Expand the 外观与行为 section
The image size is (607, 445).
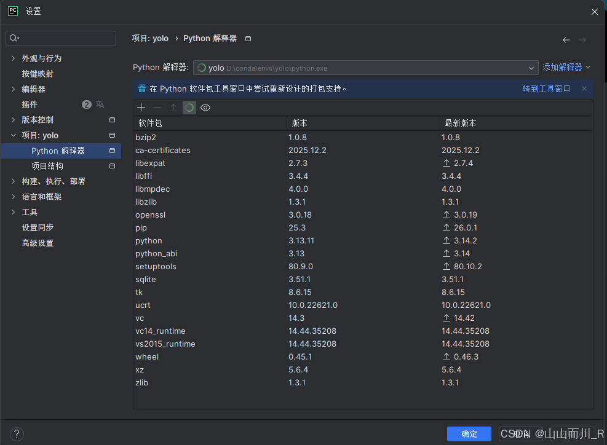point(13,58)
